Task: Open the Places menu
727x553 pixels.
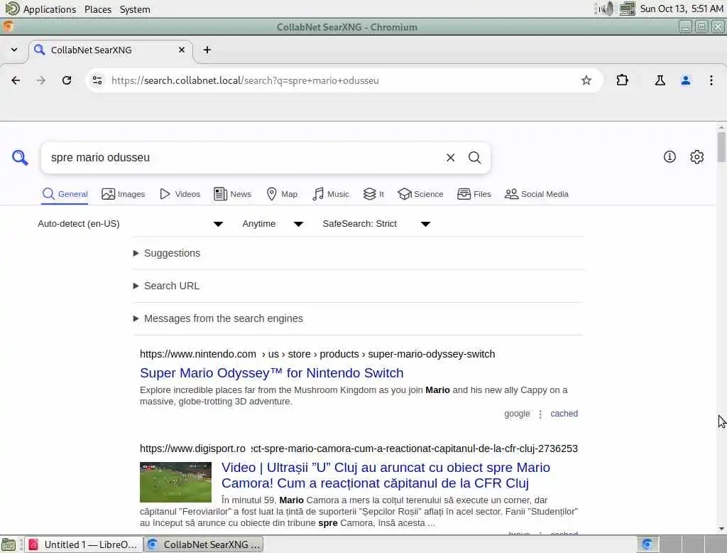Action: tap(98, 9)
